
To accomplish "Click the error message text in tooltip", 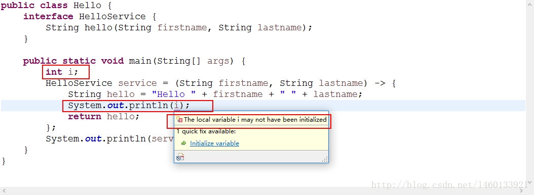I will (255, 120).
